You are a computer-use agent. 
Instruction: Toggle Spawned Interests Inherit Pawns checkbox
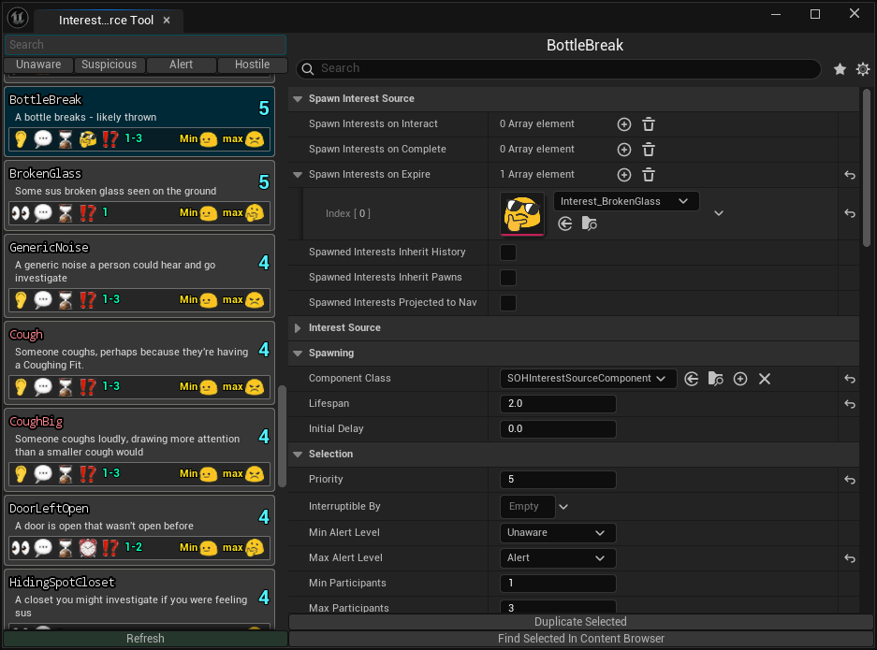pyautogui.click(x=508, y=278)
